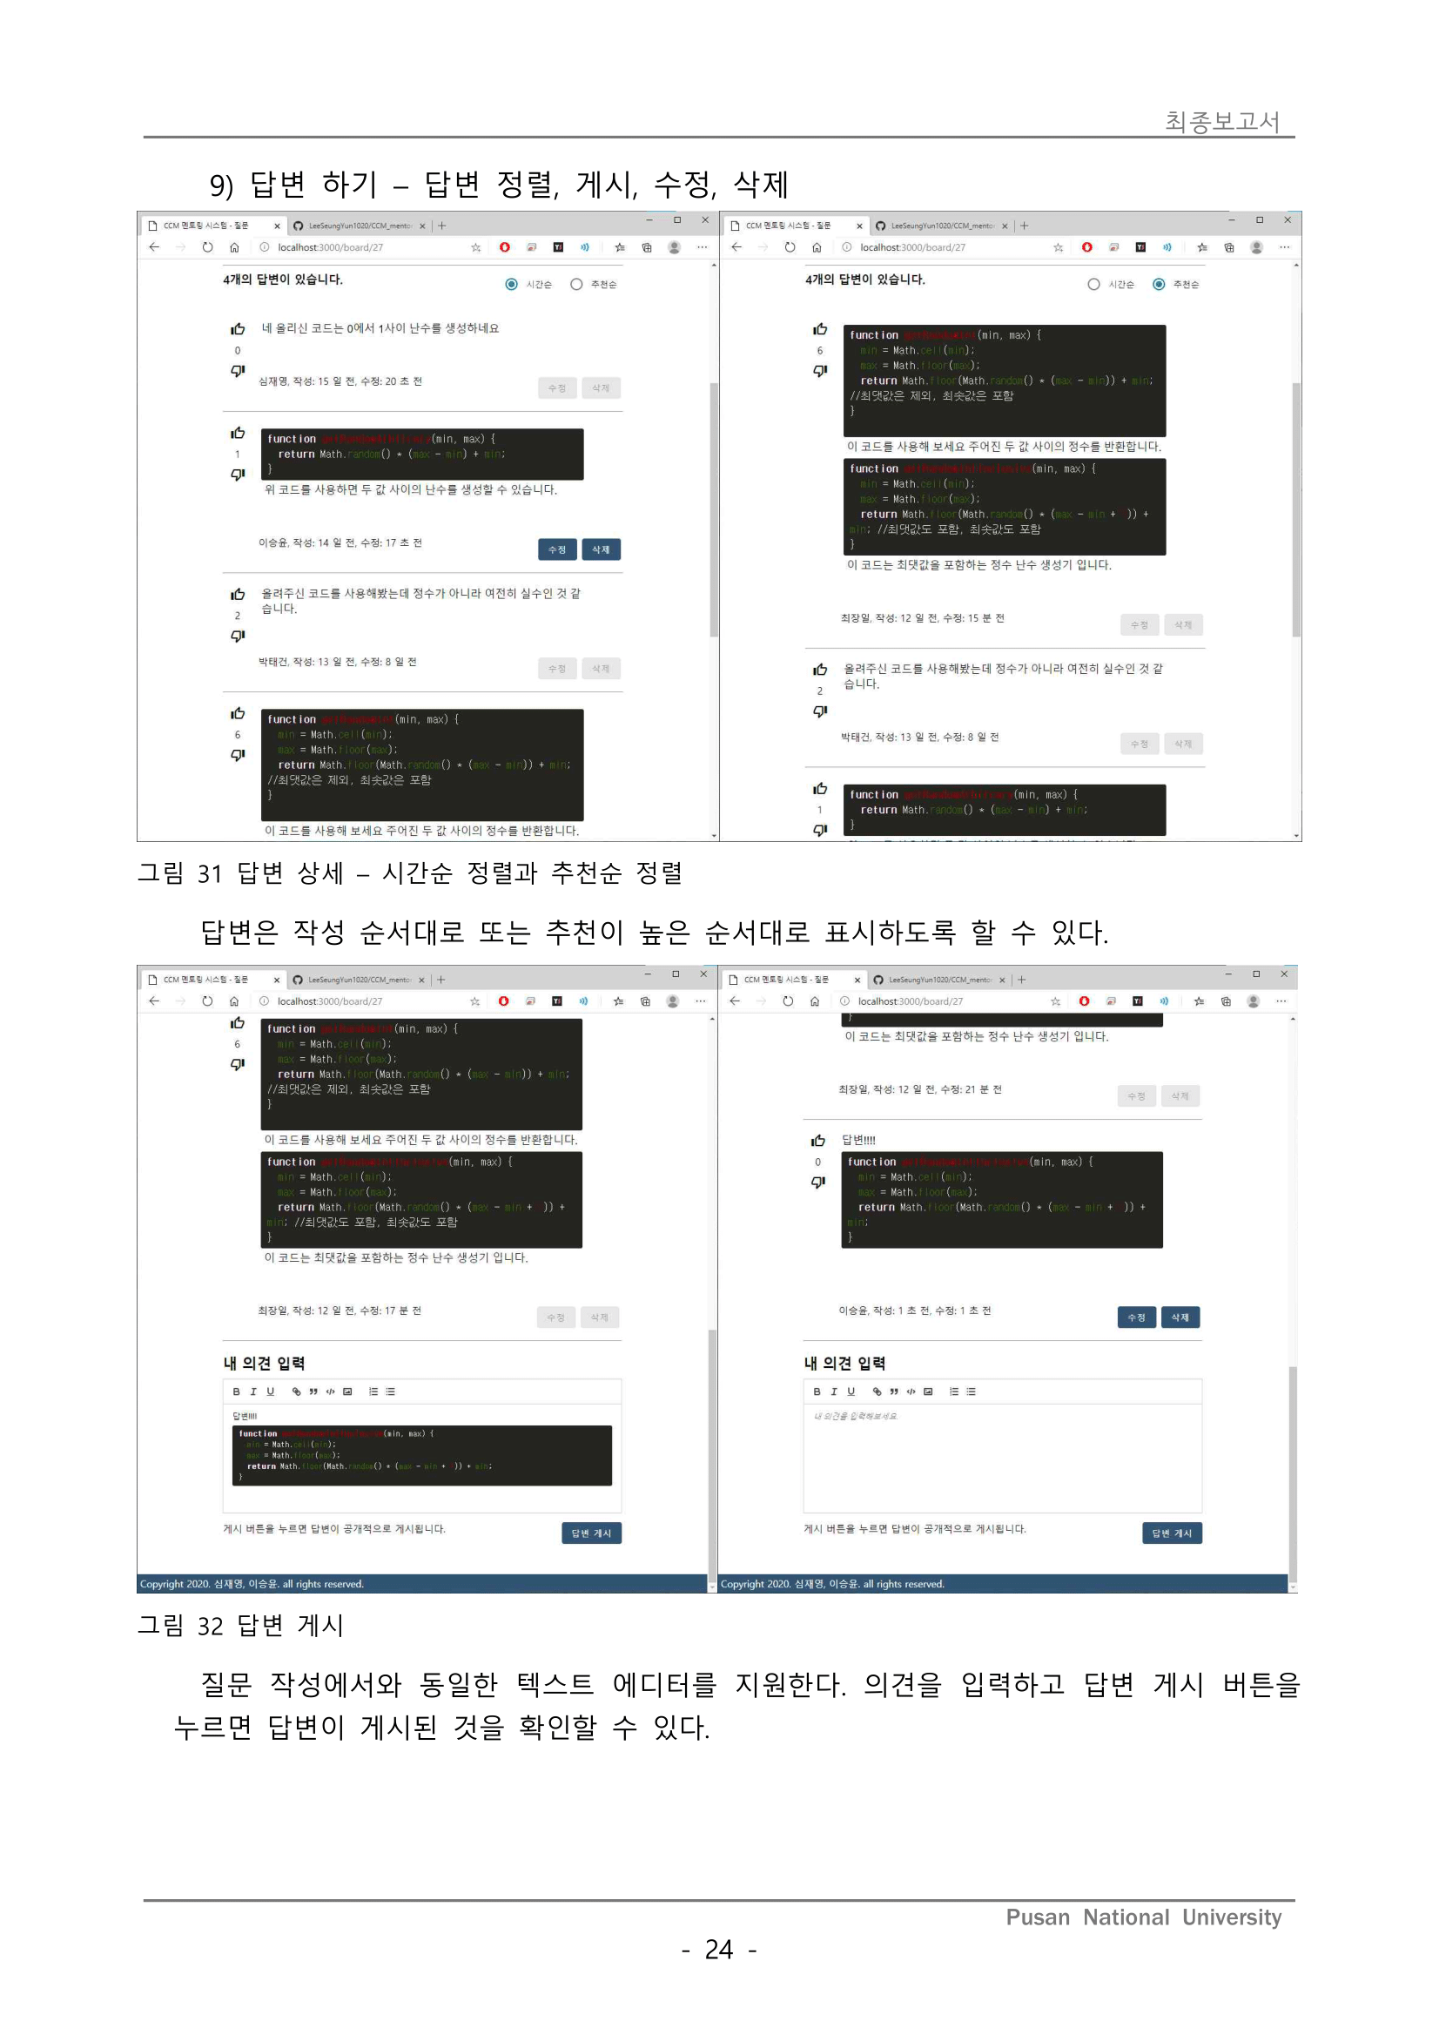Screen dimensions: 1439x2035
Task: Click the empty 내 의견 입력 text area
Action: tap(1002, 1458)
